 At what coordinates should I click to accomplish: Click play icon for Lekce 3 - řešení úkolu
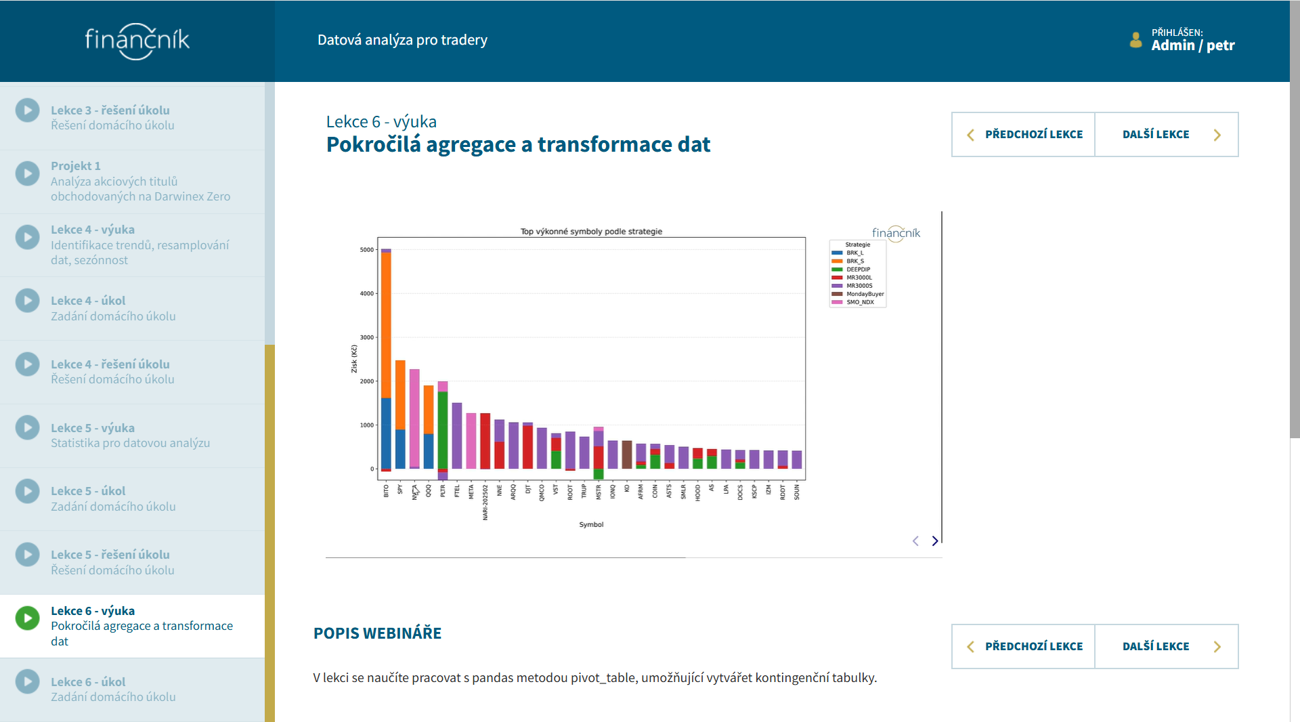[x=28, y=110]
